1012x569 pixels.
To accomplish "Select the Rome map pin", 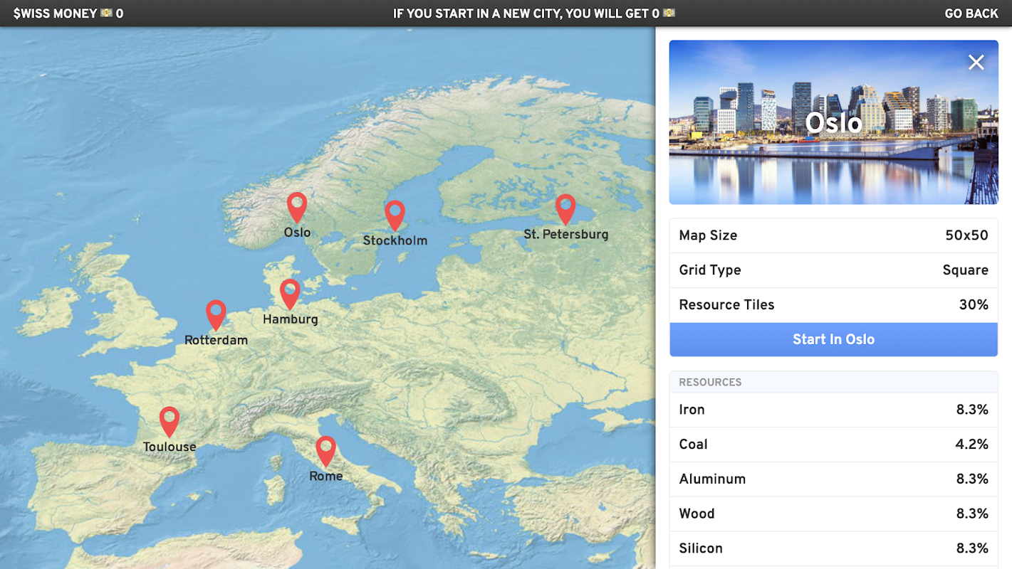I will point(325,451).
